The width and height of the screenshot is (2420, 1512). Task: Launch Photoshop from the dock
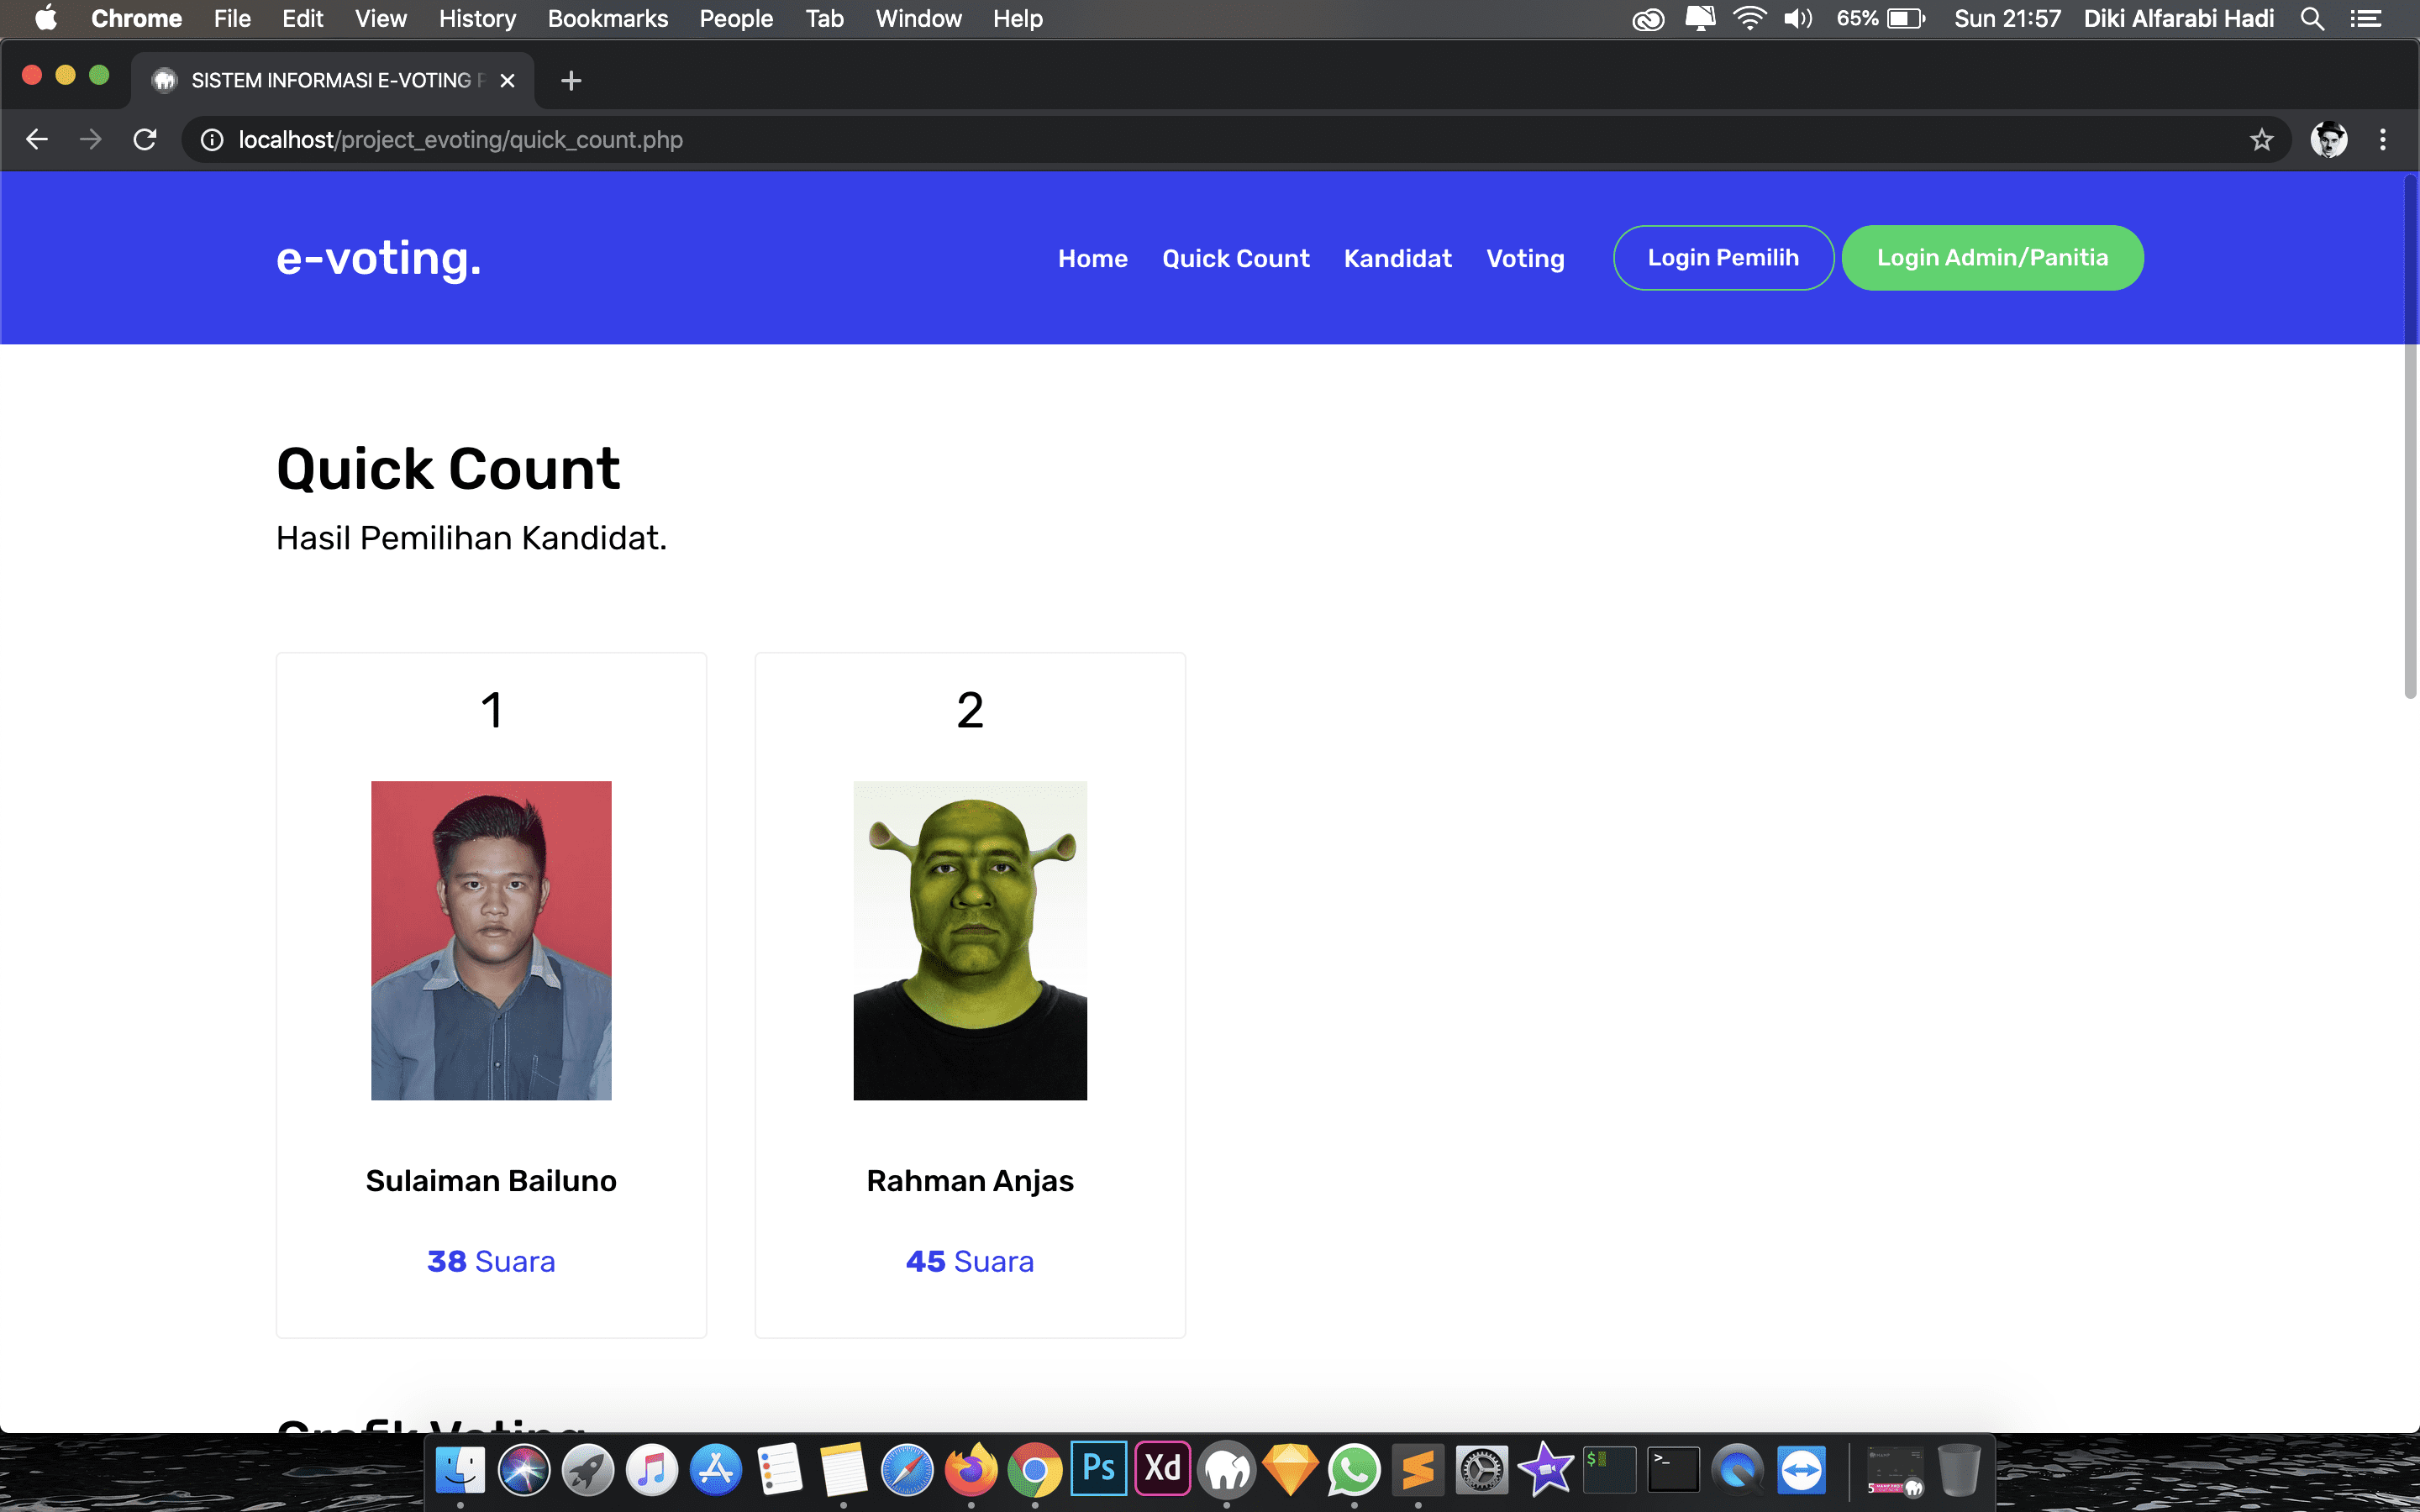pyautogui.click(x=1098, y=1469)
